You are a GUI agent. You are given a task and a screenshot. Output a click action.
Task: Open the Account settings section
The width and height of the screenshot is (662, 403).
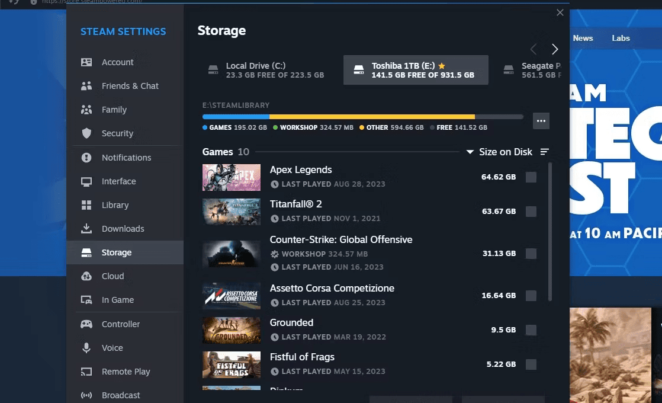point(125,62)
